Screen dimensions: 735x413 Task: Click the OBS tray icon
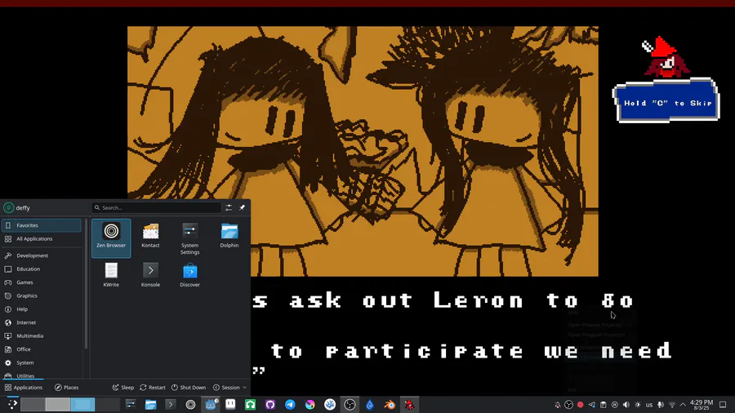coord(568,405)
